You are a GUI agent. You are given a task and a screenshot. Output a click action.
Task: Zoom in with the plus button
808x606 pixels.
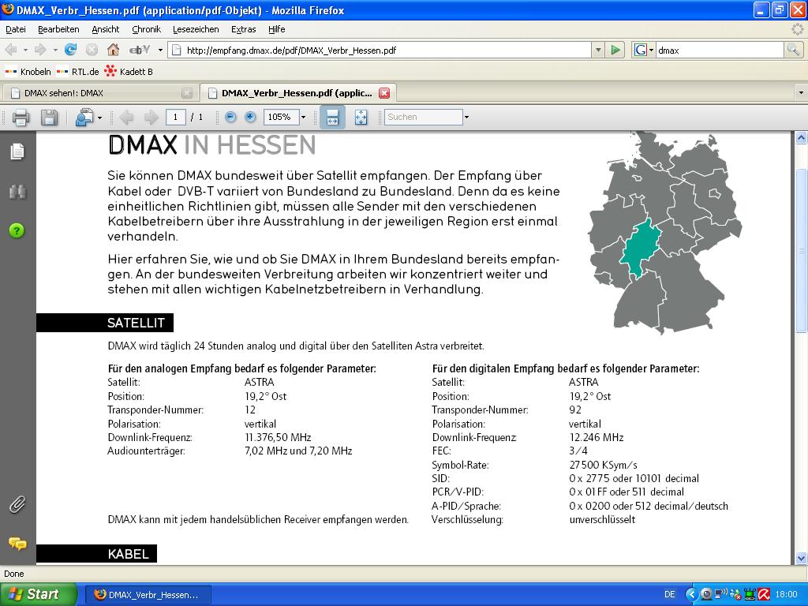(250, 117)
